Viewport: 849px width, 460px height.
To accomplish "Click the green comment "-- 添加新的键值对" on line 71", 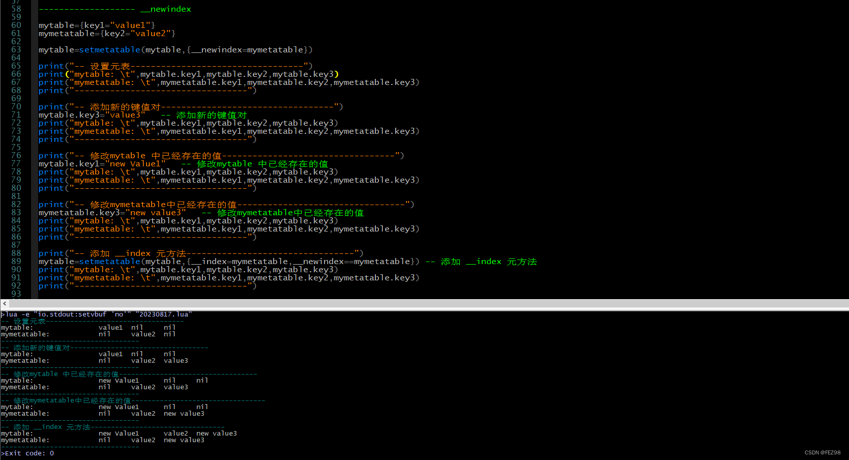I will point(203,115).
